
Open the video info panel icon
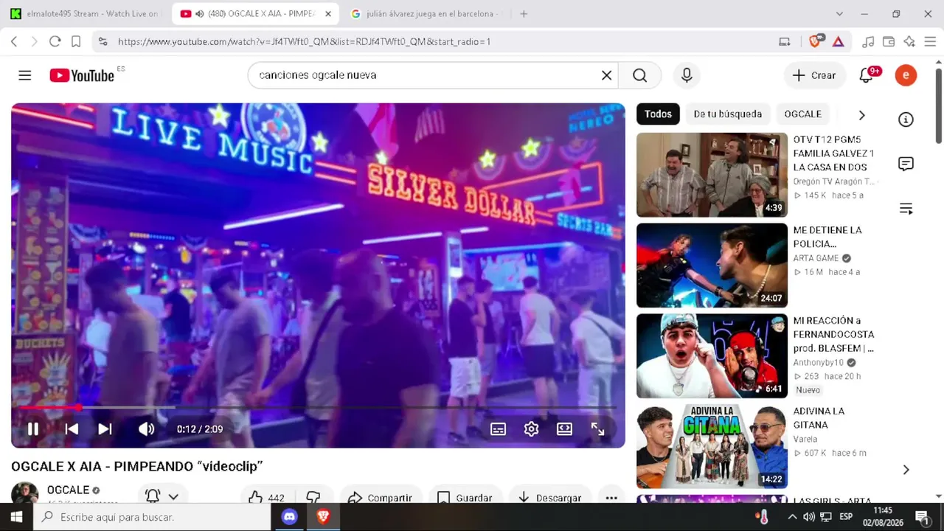906,119
